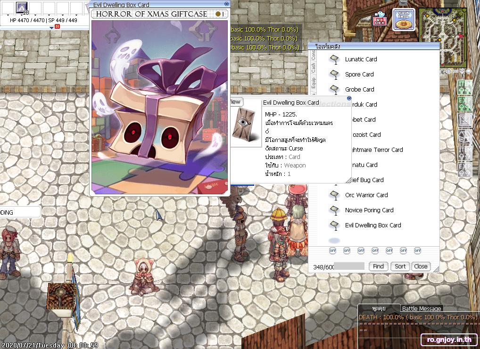Click the Orc Warrior Card item icon
This screenshot has height=349, width=480.
click(x=334, y=195)
